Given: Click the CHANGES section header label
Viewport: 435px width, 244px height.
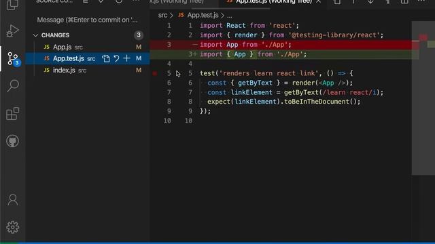Looking at the screenshot, I should click(55, 35).
